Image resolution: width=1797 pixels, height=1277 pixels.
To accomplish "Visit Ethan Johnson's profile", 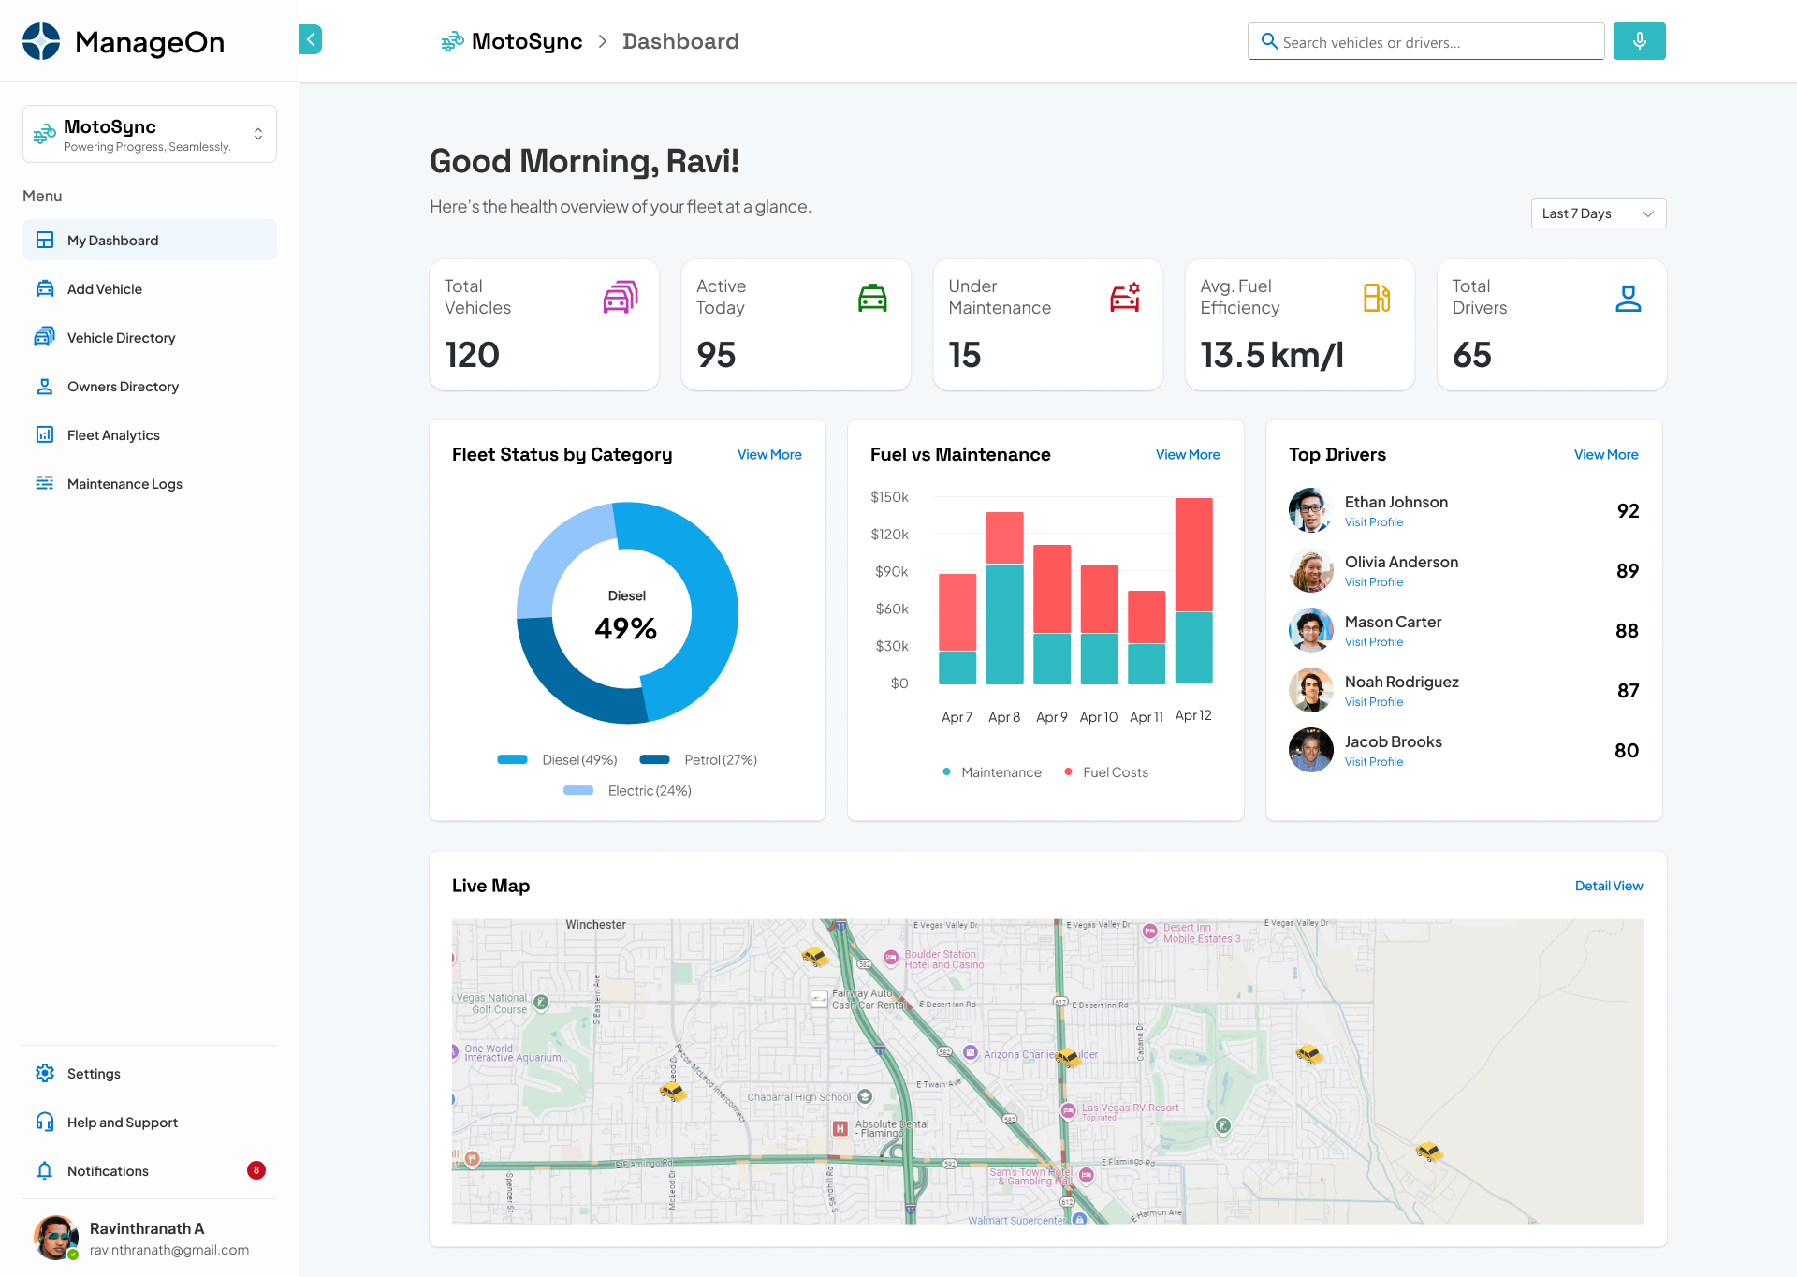I will (x=1373, y=521).
